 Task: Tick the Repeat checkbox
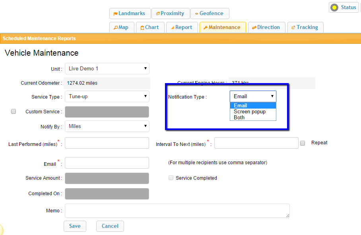tap(303, 143)
